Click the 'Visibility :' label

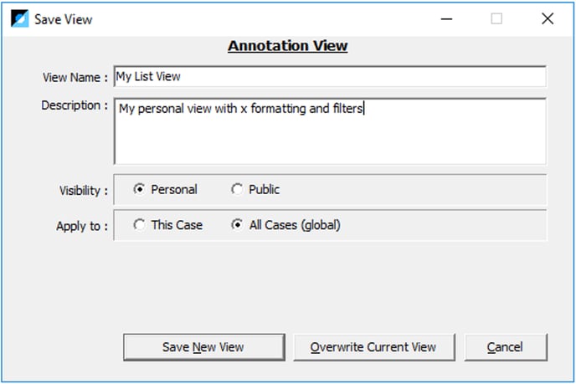click(x=84, y=191)
